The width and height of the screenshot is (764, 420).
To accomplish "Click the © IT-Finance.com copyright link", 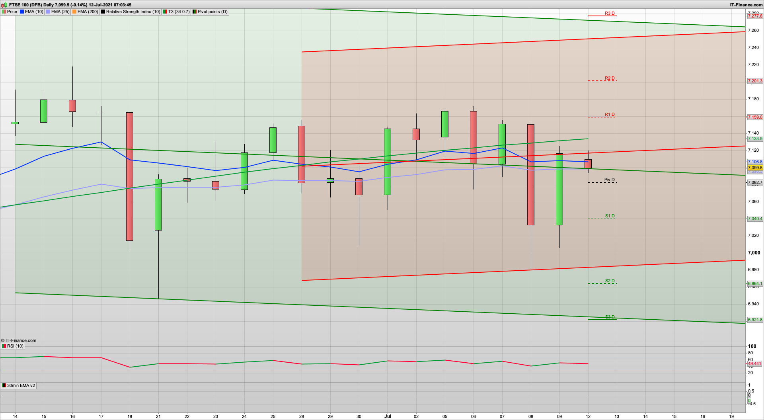I will pyautogui.click(x=19, y=340).
